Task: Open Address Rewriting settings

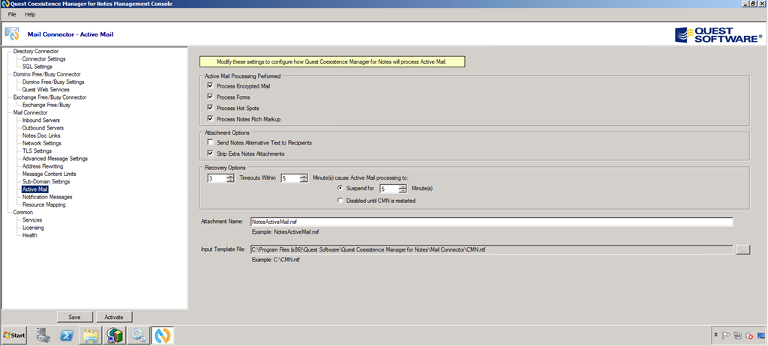Action: pos(43,166)
